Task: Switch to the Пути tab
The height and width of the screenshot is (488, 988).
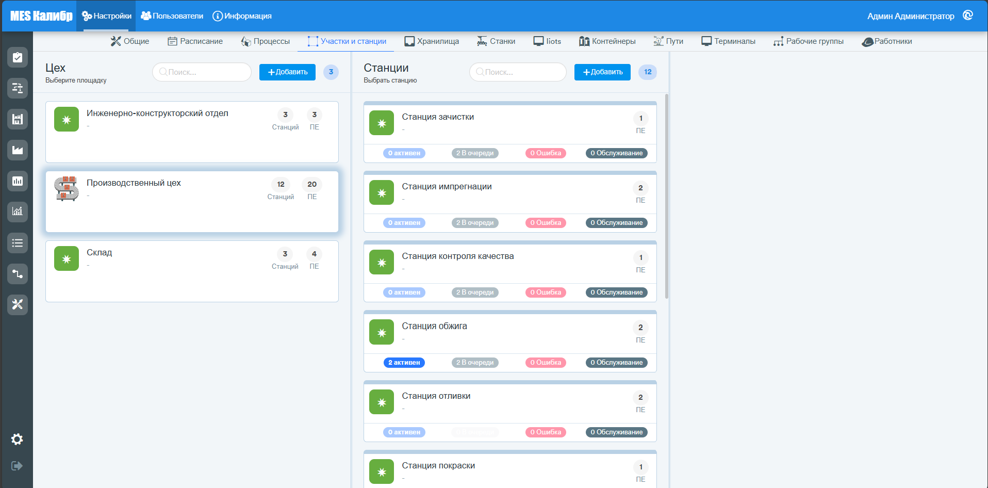Action: click(x=668, y=41)
